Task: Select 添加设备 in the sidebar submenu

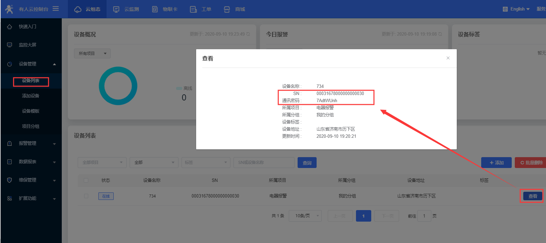Action: pyautogui.click(x=31, y=96)
